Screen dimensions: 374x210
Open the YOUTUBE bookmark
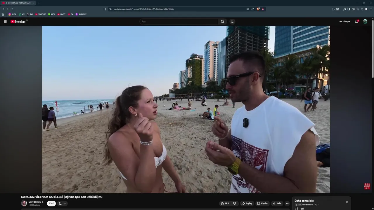click(40, 14)
